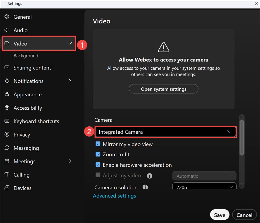The image size is (260, 223).
Task: Open the 720p camera resolution dropdown
Action: pyautogui.click(x=204, y=187)
